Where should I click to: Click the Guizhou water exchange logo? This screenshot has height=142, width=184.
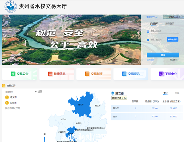11,7
